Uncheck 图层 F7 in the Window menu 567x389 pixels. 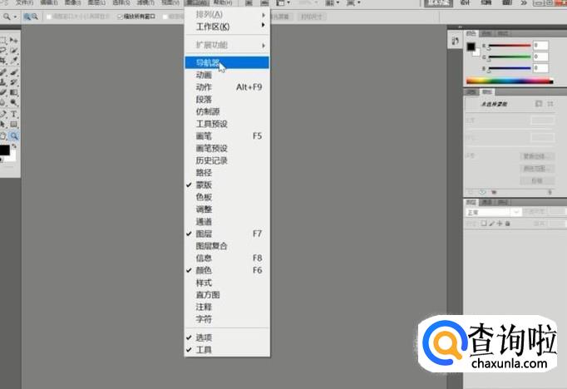click(x=227, y=234)
